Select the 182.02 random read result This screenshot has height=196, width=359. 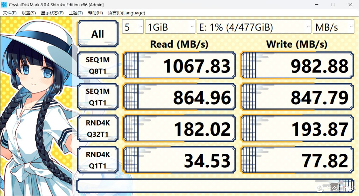click(180, 128)
